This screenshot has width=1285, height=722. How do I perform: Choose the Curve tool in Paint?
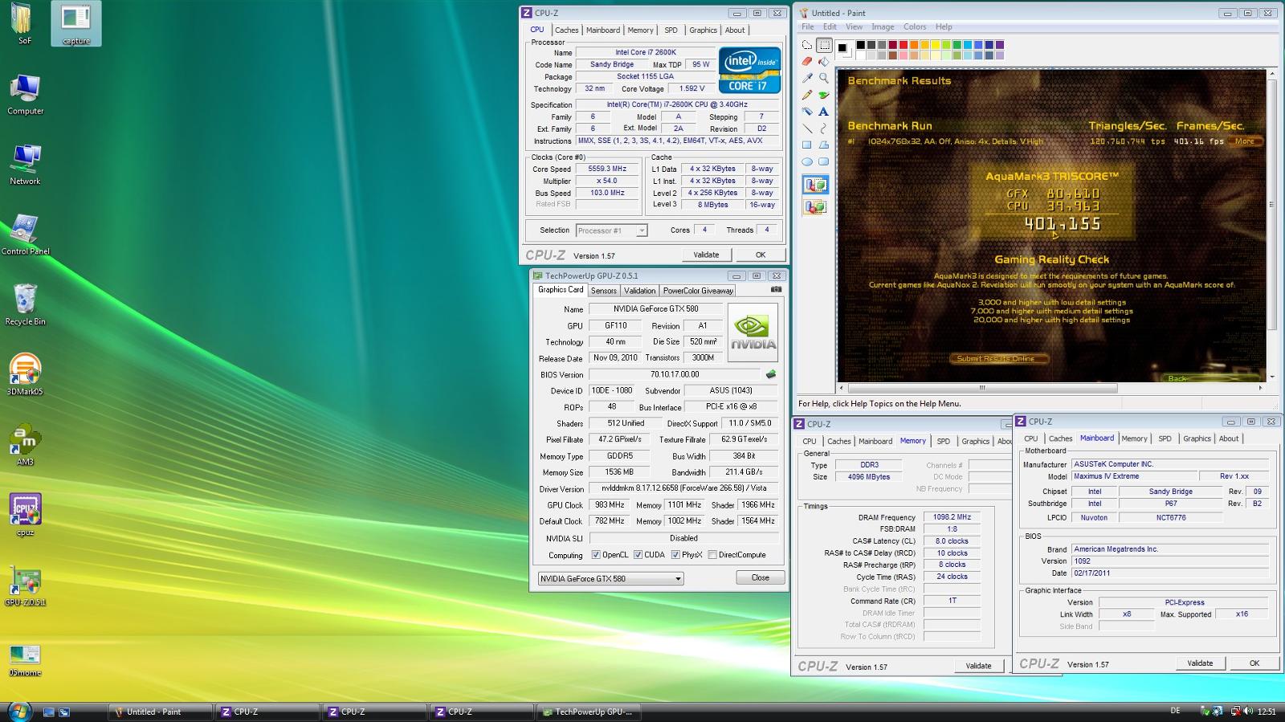(824, 128)
